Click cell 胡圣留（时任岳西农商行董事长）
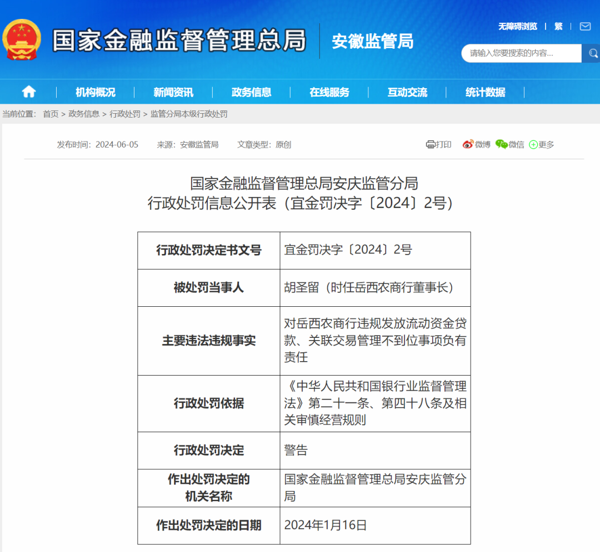The image size is (600, 552). pos(376,288)
